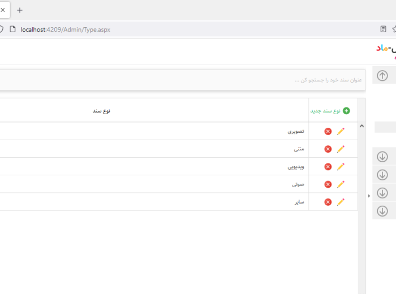Delete the سایر document type
The width and height of the screenshot is (396, 294).
pyautogui.click(x=328, y=202)
